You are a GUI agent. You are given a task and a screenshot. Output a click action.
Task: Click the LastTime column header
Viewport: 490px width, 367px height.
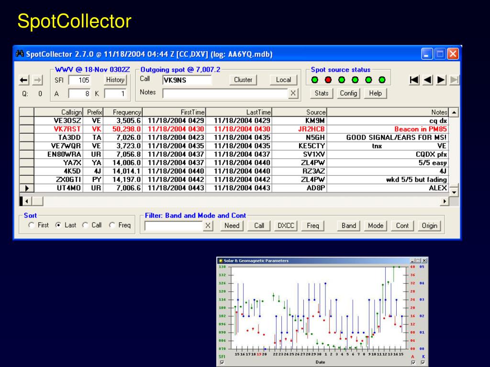coord(239,112)
